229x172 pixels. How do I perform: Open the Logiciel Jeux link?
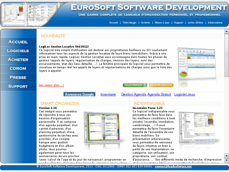click(x=185, y=94)
